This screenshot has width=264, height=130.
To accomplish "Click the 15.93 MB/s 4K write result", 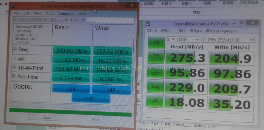I will (112, 61).
